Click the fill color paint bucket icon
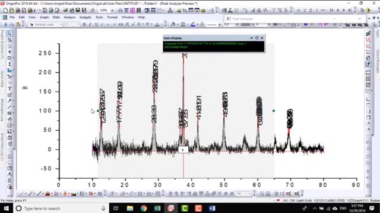The height and width of the screenshot is (213, 380). [173, 24]
